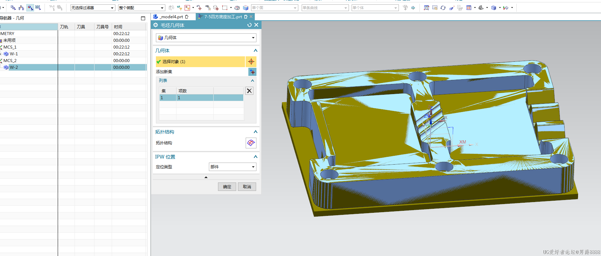Click the 添加新集 add set icon
Viewport: 601px width, 256px height.
pyautogui.click(x=252, y=72)
